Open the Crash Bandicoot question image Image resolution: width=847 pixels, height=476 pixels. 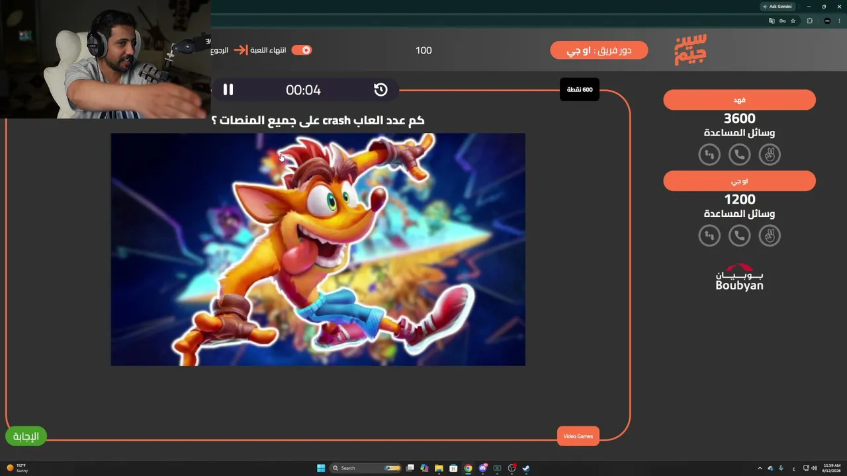(x=318, y=249)
